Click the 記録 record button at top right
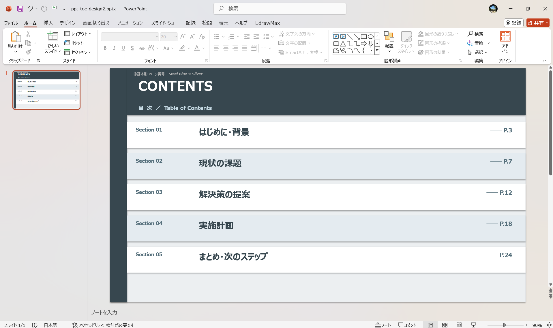The width and height of the screenshot is (553, 328). pyautogui.click(x=514, y=23)
